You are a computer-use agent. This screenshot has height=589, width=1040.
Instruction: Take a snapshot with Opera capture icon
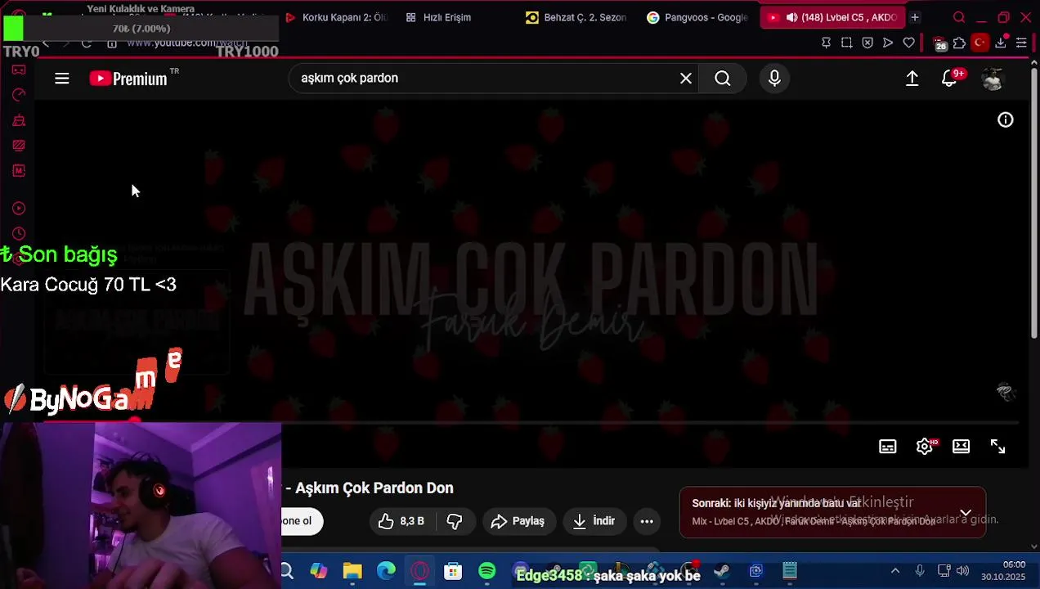point(846,43)
